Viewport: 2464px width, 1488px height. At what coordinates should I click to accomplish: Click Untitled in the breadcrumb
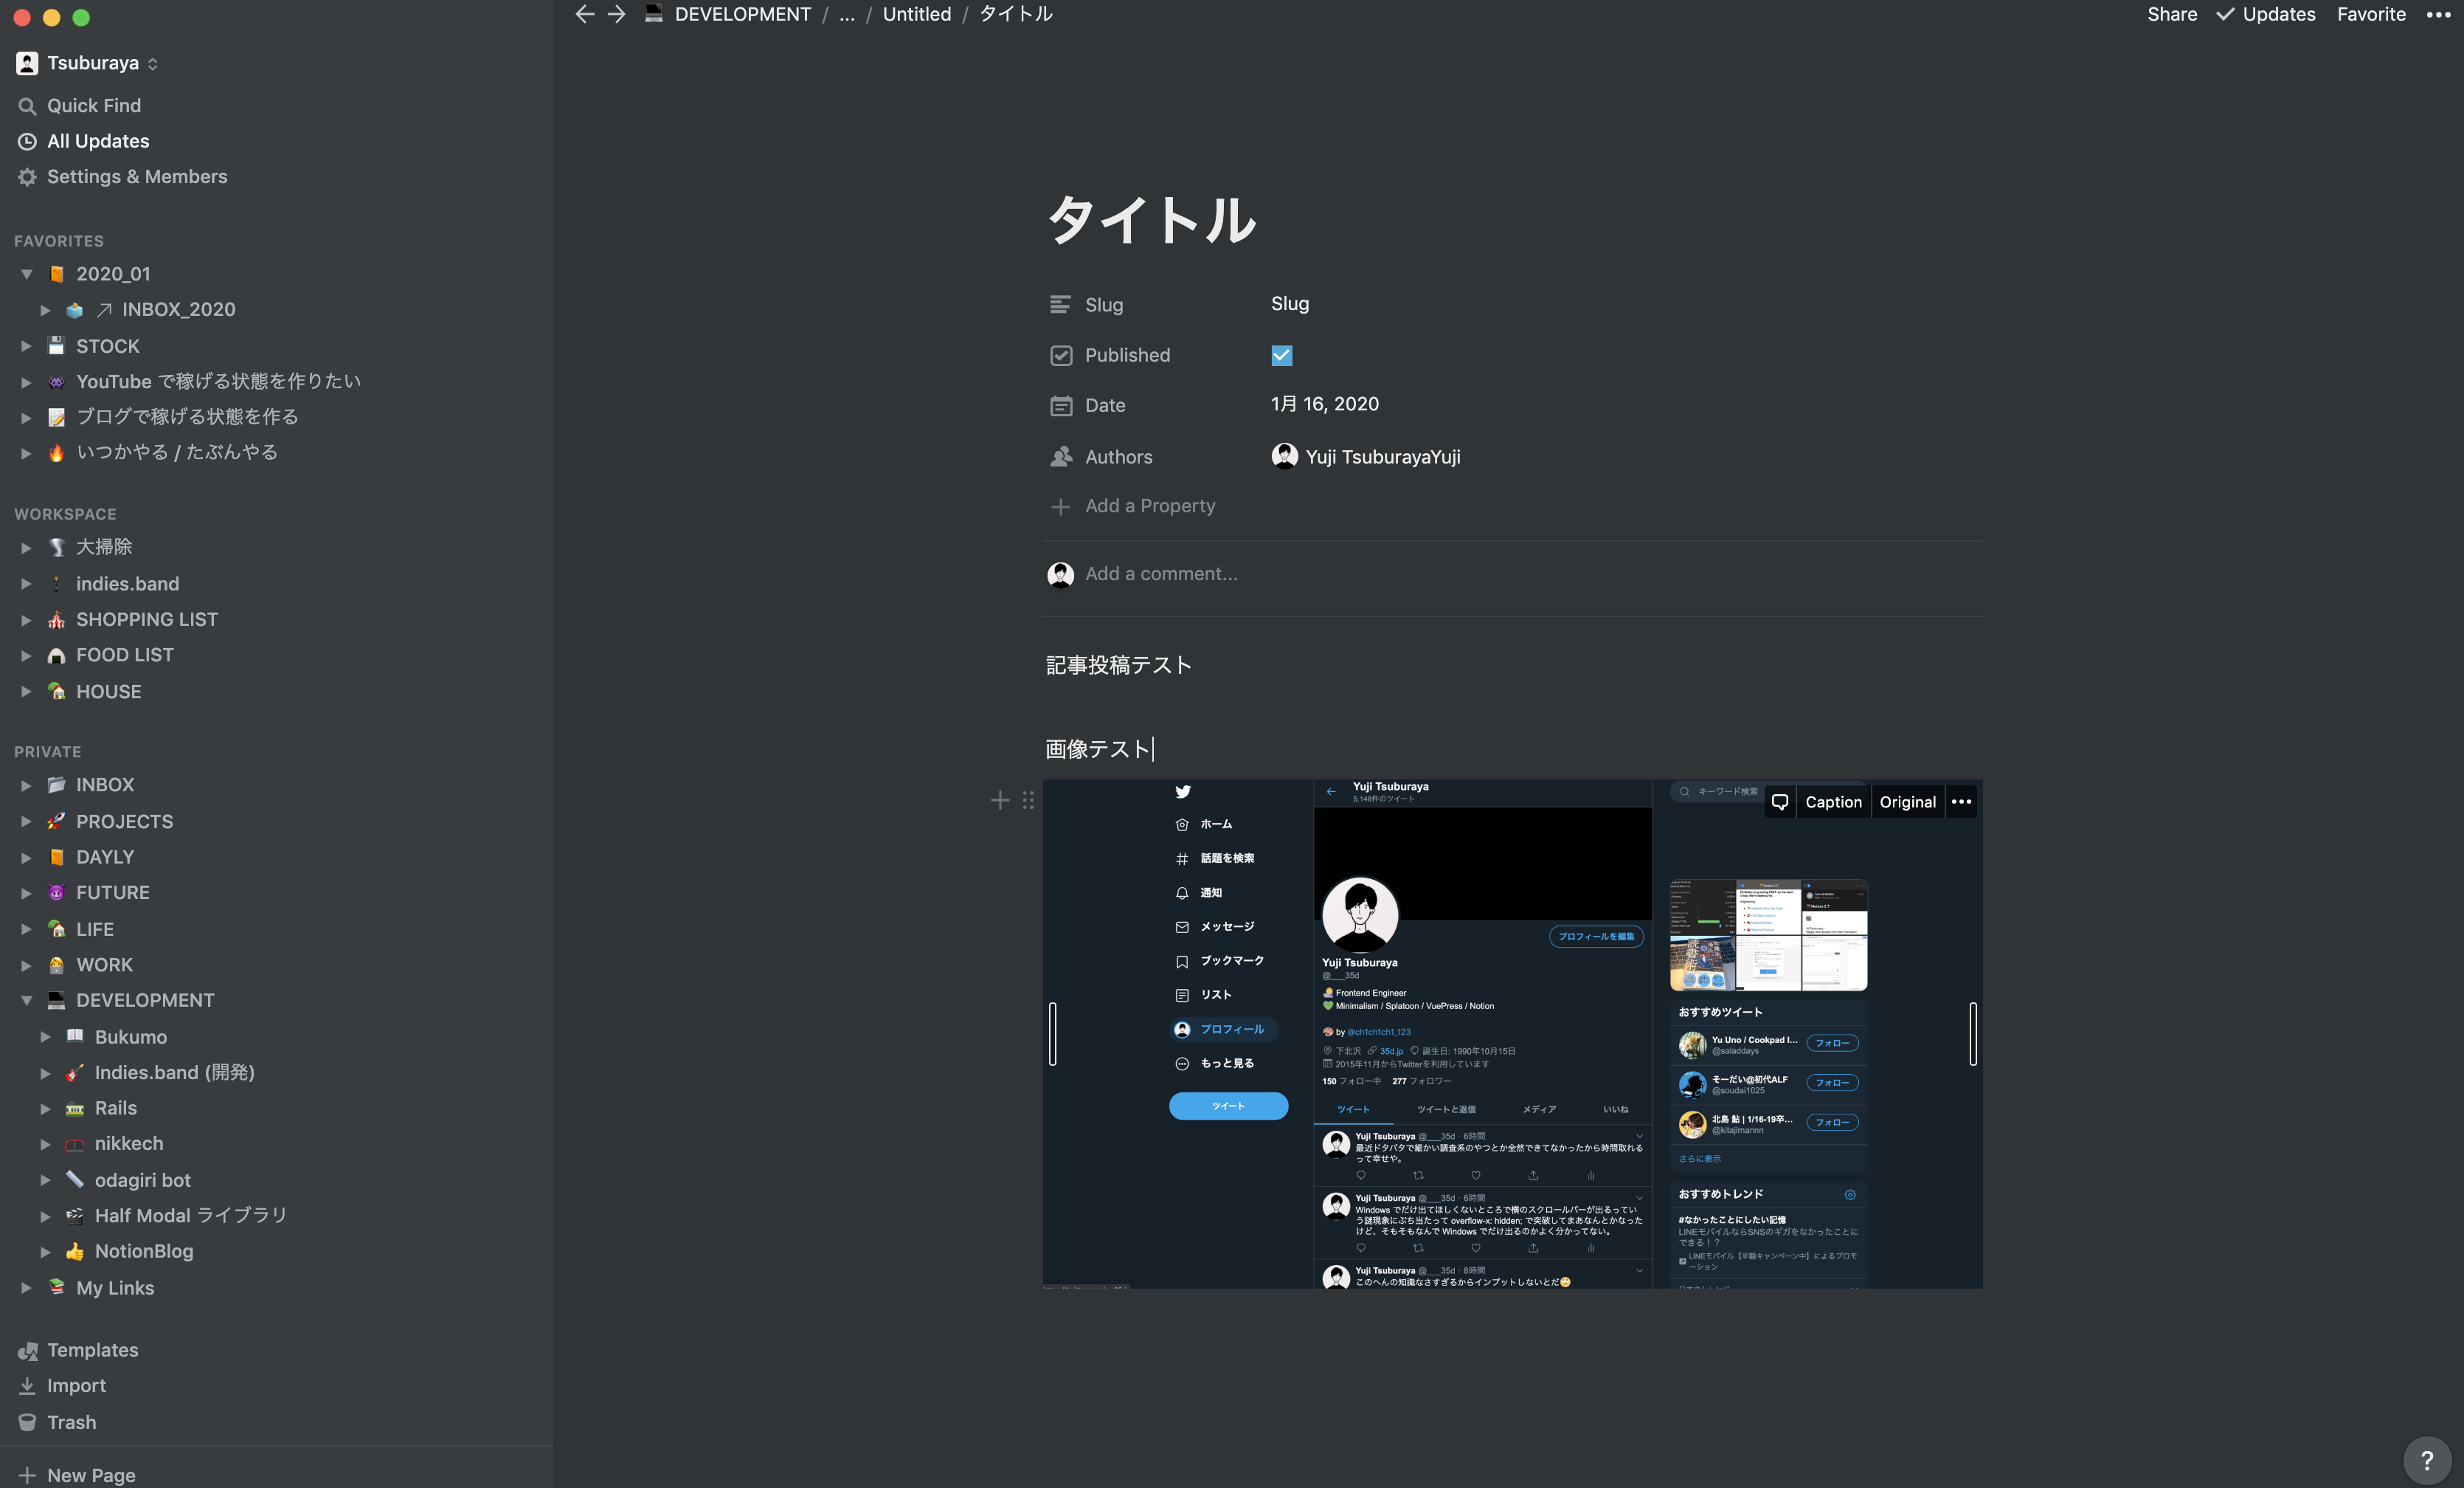916,14
